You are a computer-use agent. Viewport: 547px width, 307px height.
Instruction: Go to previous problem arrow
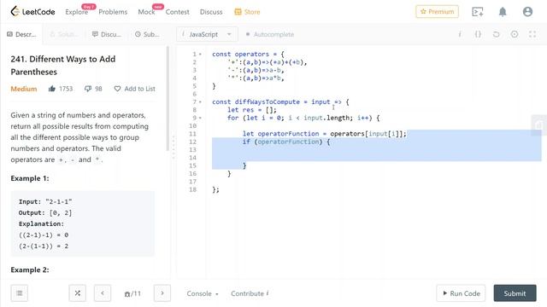click(x=103, y=293)
